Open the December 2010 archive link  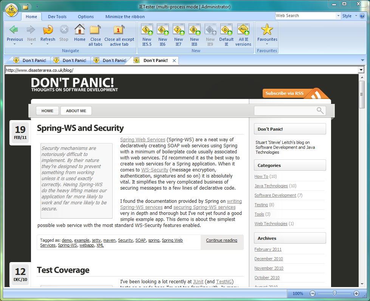(x=269, y=259)
